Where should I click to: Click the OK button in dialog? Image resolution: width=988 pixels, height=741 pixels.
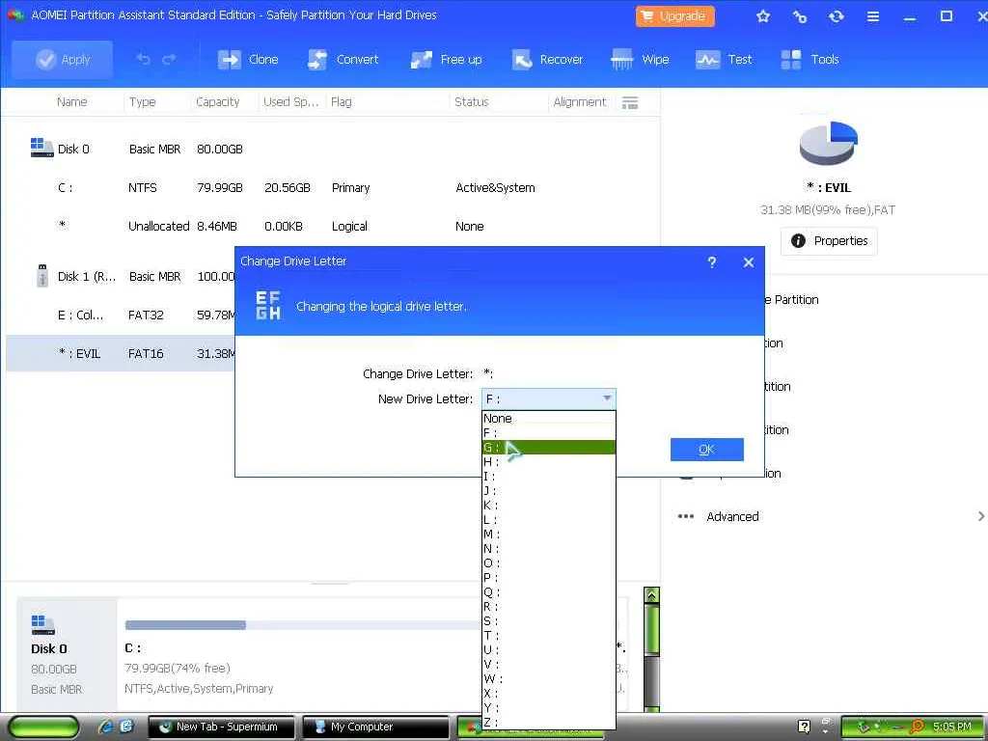(707, 450)
